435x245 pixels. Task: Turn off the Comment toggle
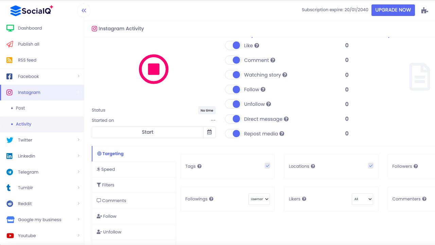coord(233,60)
